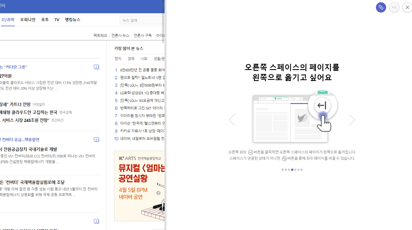The image size is (412, 230).
Task: Open the 오피니언 tab
Action: 28,19
